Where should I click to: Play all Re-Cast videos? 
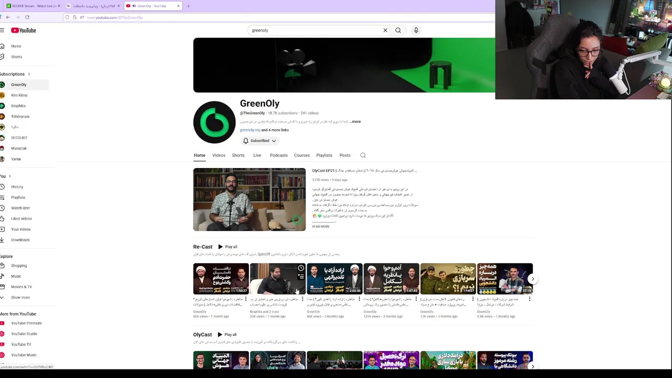228,247
